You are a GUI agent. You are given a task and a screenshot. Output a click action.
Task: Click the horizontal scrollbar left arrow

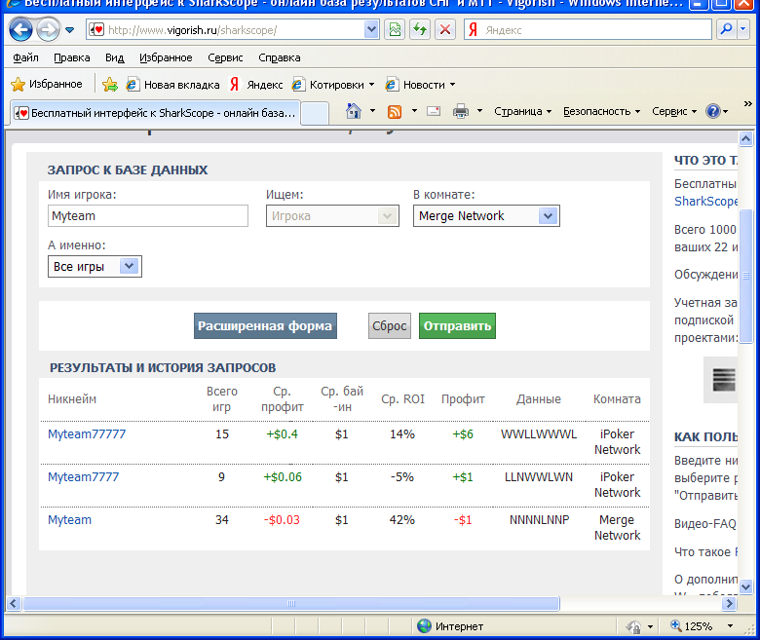(13, 603)
